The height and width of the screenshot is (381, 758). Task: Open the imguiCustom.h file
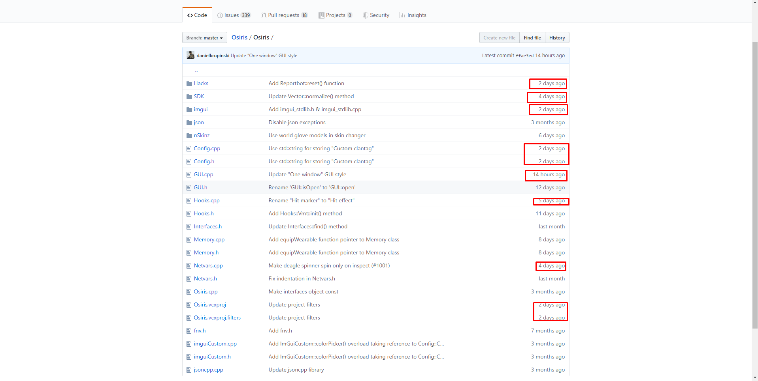(x=212, y=357)
